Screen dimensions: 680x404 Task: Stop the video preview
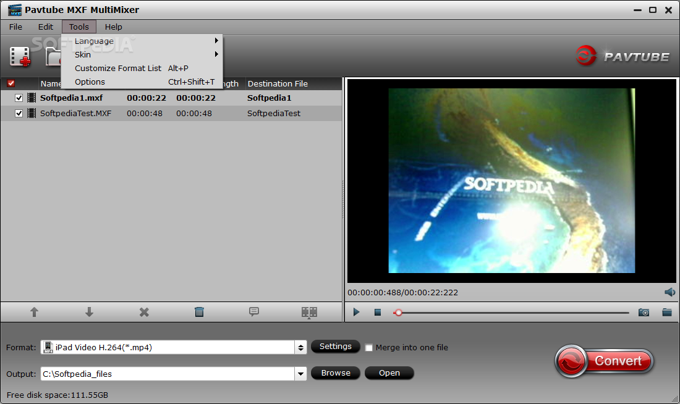tap(378, 312)
